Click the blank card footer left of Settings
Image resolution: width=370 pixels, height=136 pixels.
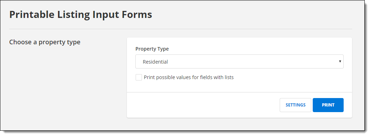coord(203,105)
